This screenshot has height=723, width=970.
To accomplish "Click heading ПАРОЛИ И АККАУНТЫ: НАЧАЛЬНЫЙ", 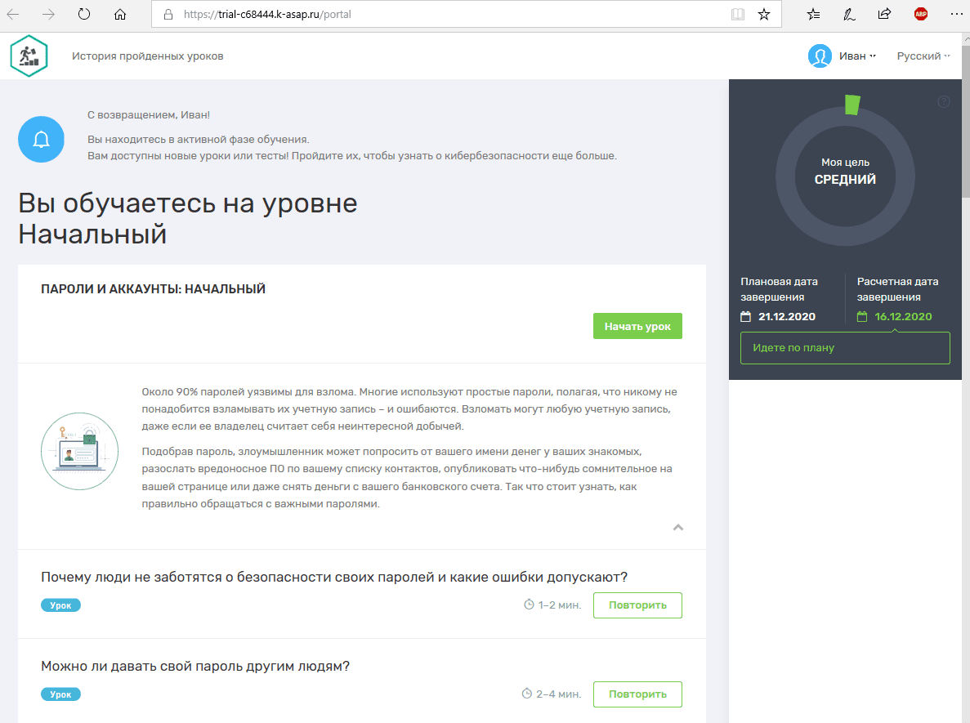I will click(x=153, y=289).
